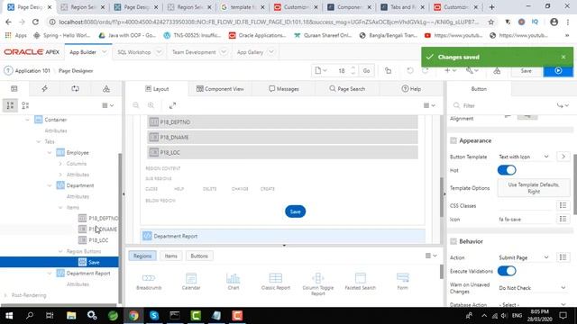Screen dimensions: 577x324
Task: Open Skype from the taskbar
Action: click(154, 316)
